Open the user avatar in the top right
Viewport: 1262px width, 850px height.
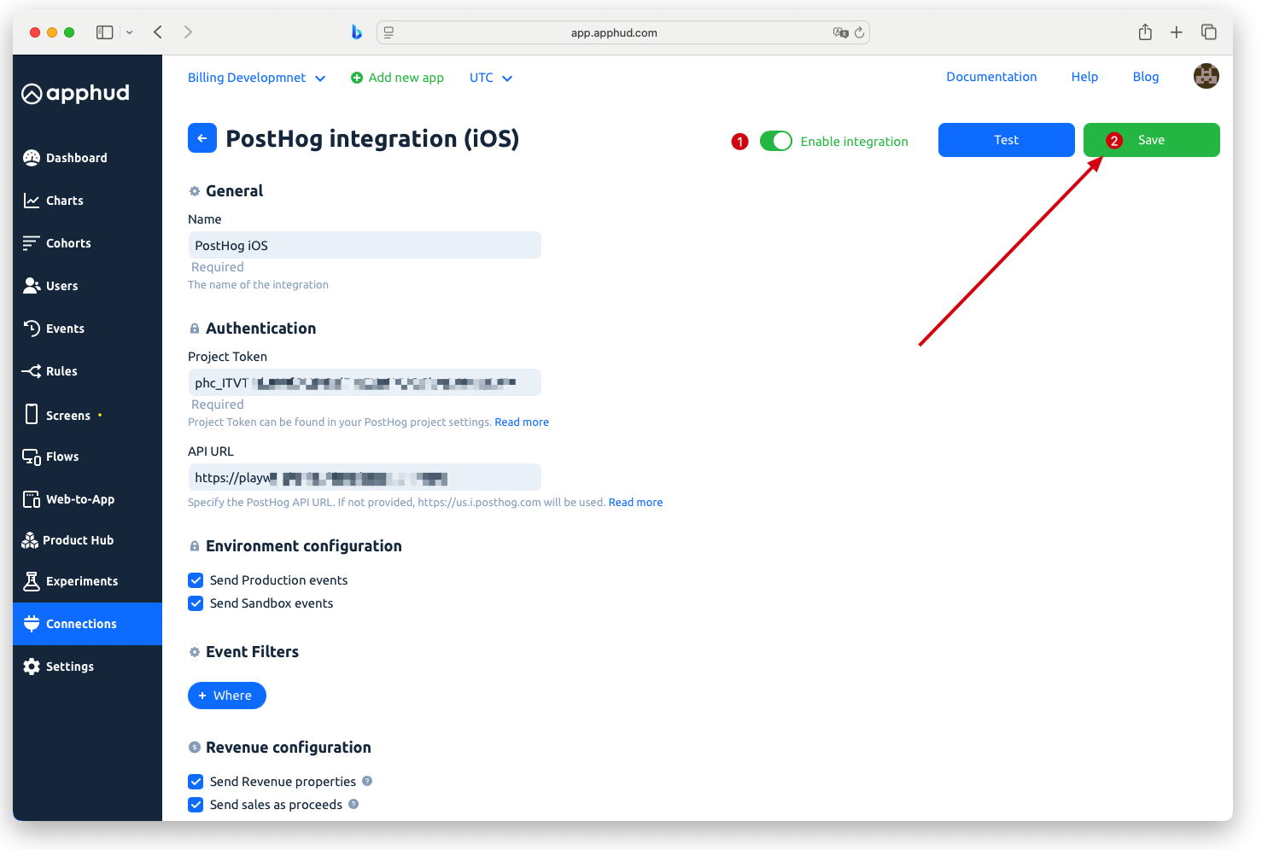(x=1206, y=76)
